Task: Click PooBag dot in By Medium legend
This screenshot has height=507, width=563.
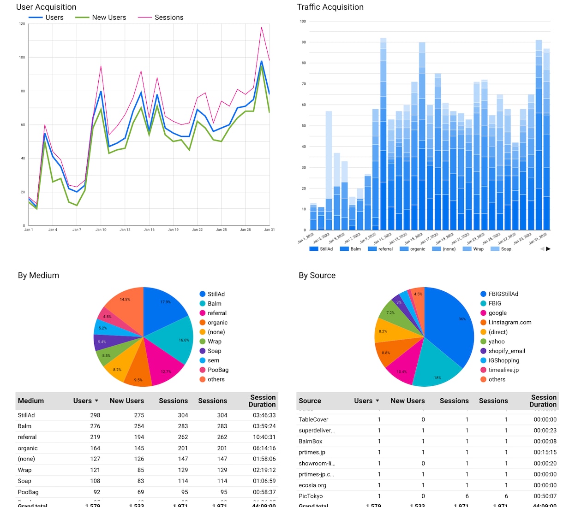Action: click(x=203, y=370)
